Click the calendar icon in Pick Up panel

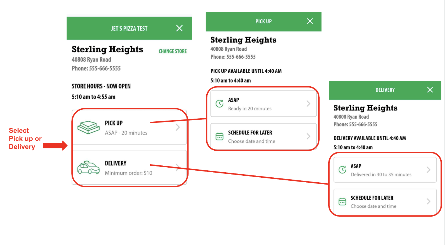pos(219,136)
